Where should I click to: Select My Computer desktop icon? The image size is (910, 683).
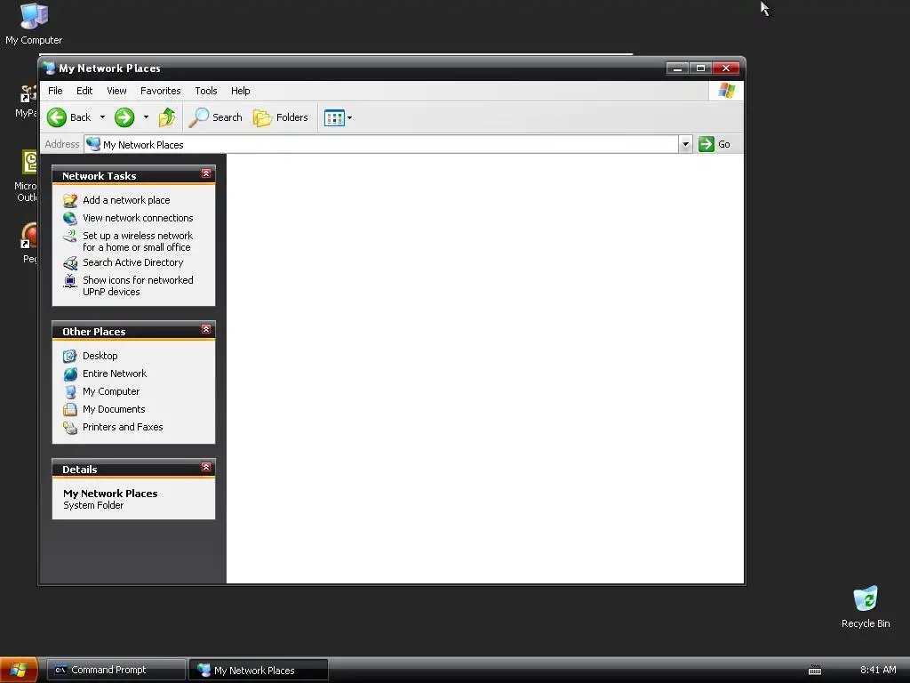tap(34, 24)
